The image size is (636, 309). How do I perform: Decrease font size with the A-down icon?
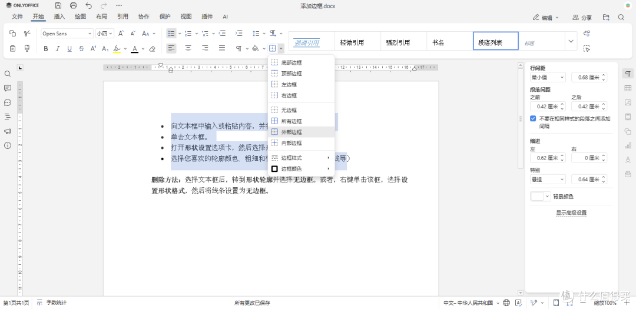coord(132,33)
